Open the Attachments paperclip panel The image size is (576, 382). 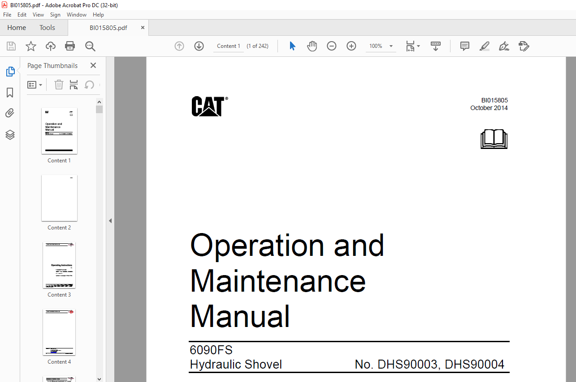pyautogui.click(x=10, y=113)
